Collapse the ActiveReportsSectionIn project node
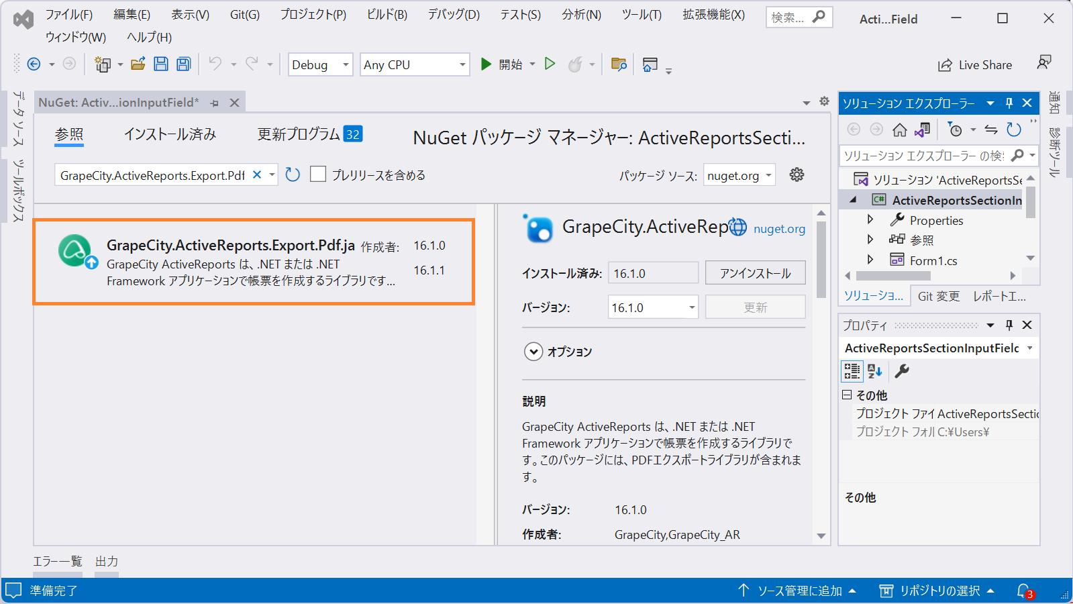Viewport: 1073px width, 604px height. click(853, 199)
